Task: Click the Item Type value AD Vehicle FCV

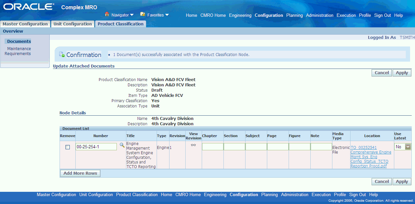Action: click(x=167, y=96)
